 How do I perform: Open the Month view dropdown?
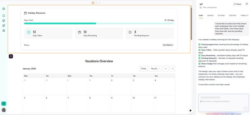pos(155,68)
